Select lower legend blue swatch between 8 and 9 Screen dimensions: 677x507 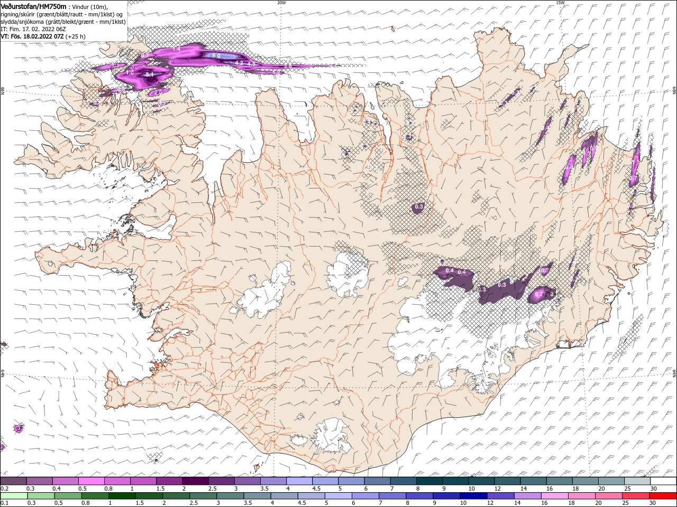coord(419,496)
